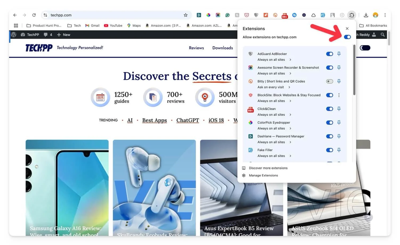Image resolution: width=400 pixels, height=245 pixels.
Task: Open more options for BlockSite extension
Action: [x=339, y=95]
